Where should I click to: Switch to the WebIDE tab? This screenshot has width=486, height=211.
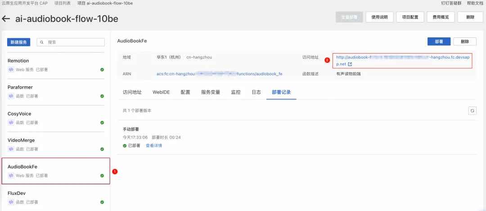pyautogui.click(x=161, y=92)
